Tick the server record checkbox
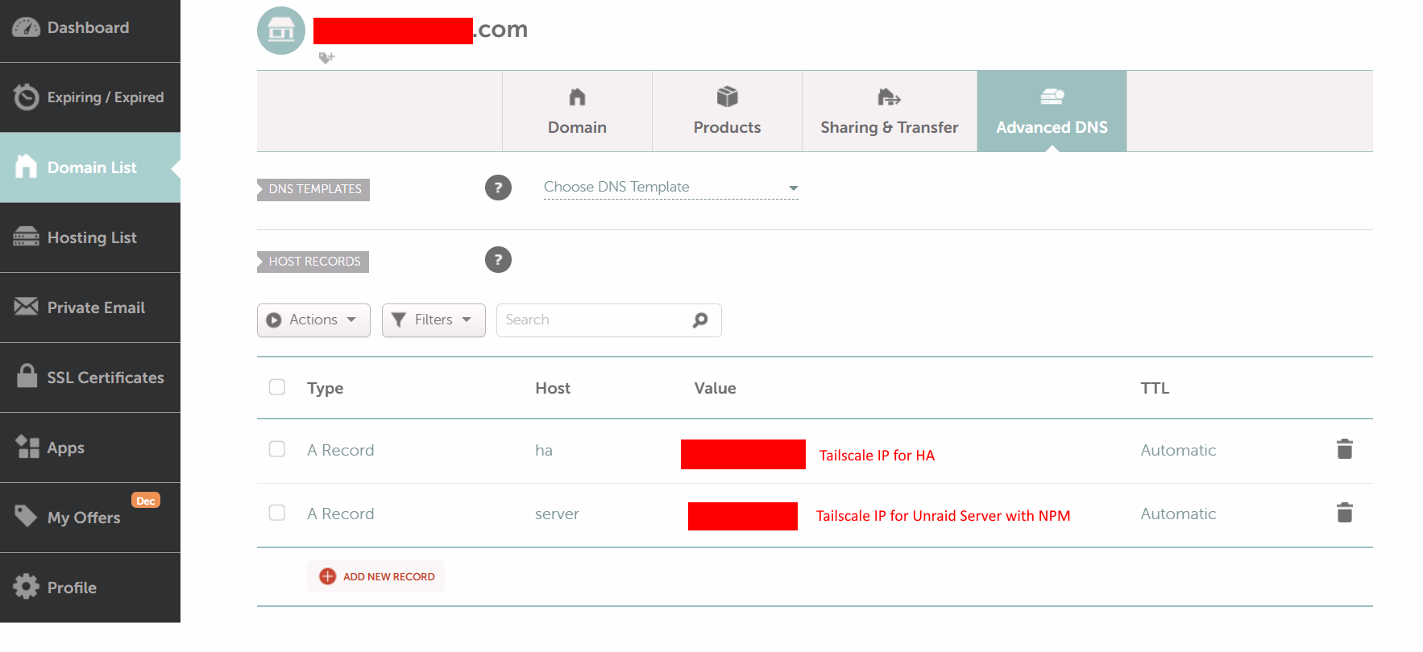 pos(277,513)
